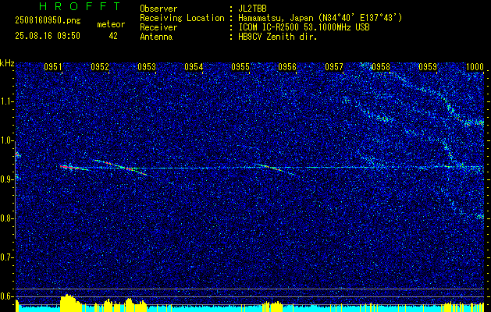
Task: Click the 0953 time marker
Action: click(147, 67)
